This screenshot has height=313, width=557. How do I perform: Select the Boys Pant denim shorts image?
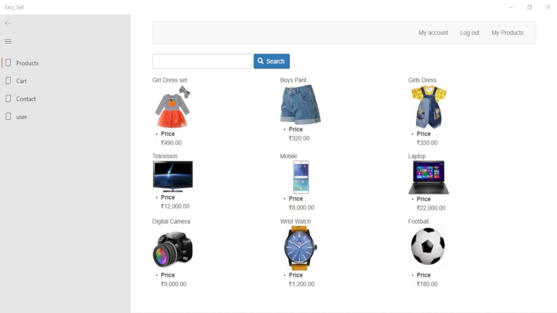tap(301, 105)
